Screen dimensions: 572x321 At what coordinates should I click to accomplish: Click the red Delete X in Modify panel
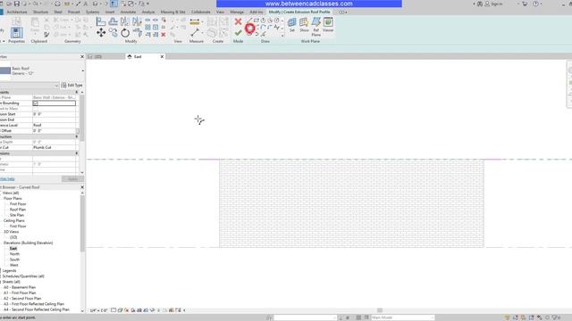pyautogui.click(x=164, y=35)
